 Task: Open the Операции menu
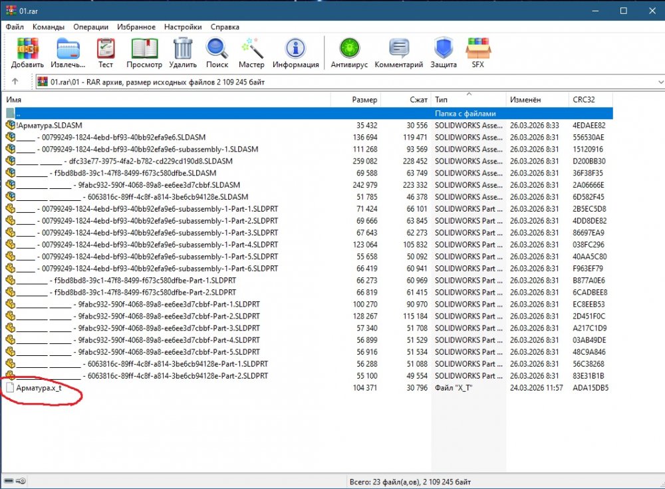point(90,27)
